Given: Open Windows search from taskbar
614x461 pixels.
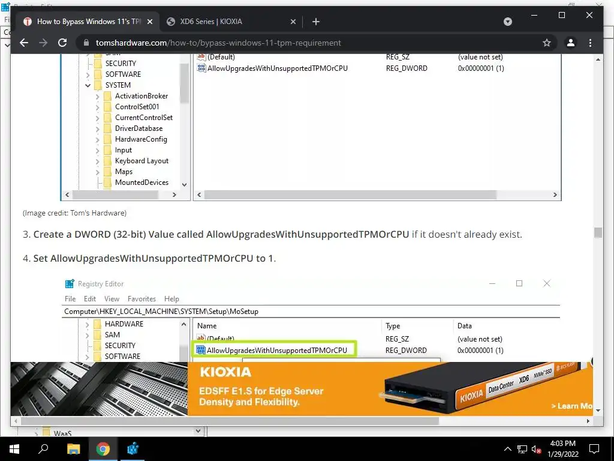Looking at the screenshot, I should click(x=43, y=449).
